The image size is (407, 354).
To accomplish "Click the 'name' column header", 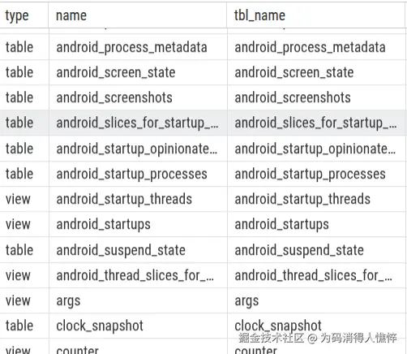I will pyautogui.click(x=71, y=15).
